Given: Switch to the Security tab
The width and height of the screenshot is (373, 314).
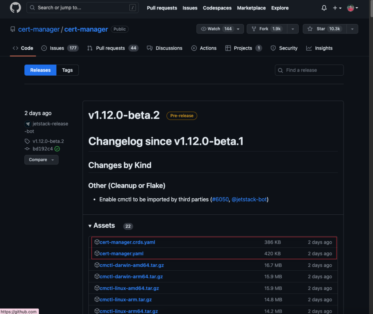Looking at the screenshot, I should (284, 48).
